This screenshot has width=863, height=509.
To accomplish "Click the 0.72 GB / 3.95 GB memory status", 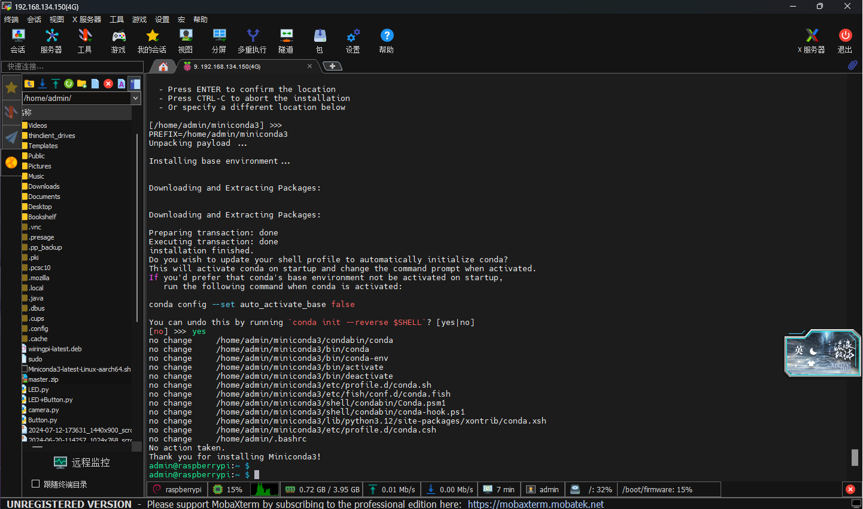I will 322,489.
